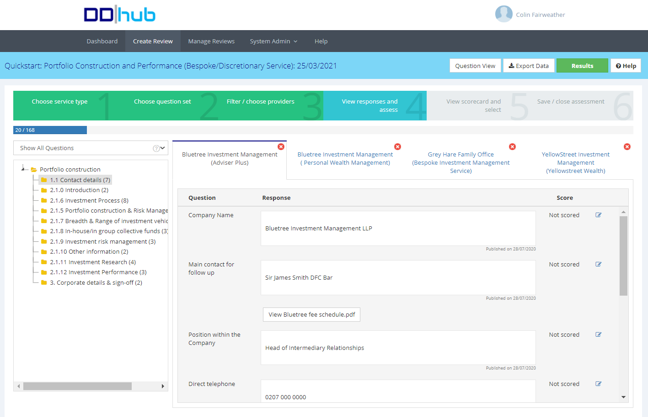Click Bluetree Investment Management LLP response field
Screen dimensions: 648x417
(398, 228)
